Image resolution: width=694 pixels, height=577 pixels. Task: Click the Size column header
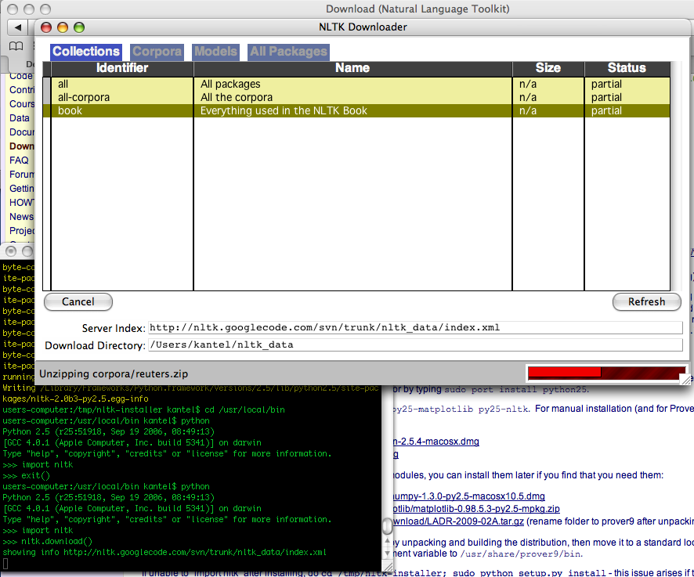548,68
